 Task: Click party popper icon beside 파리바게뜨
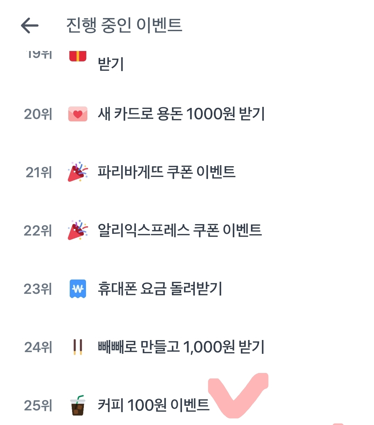pos(78,172)
